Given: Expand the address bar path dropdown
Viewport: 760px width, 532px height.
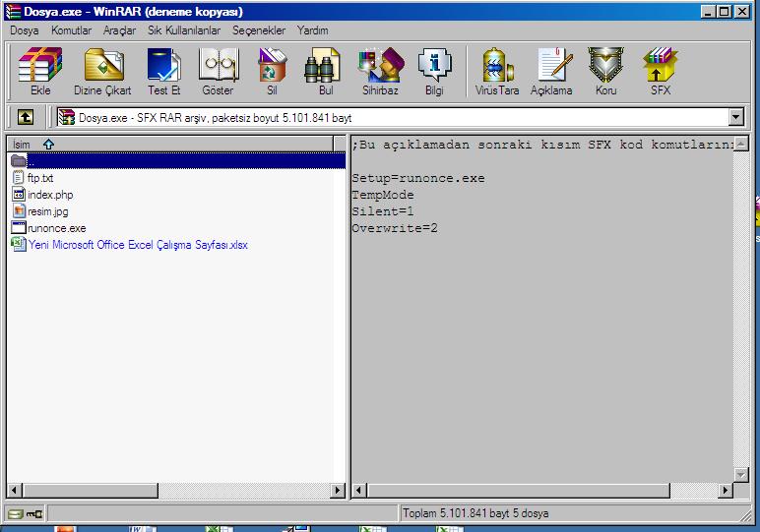Looking at the screenshot, I should (x=735, y=117).
